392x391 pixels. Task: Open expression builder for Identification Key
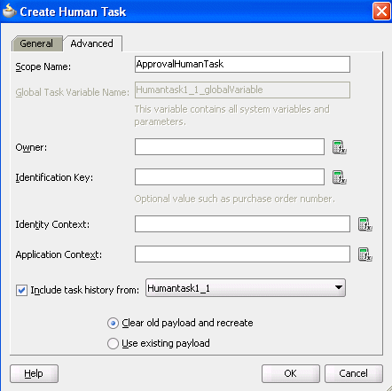click(x=339, y=177)
